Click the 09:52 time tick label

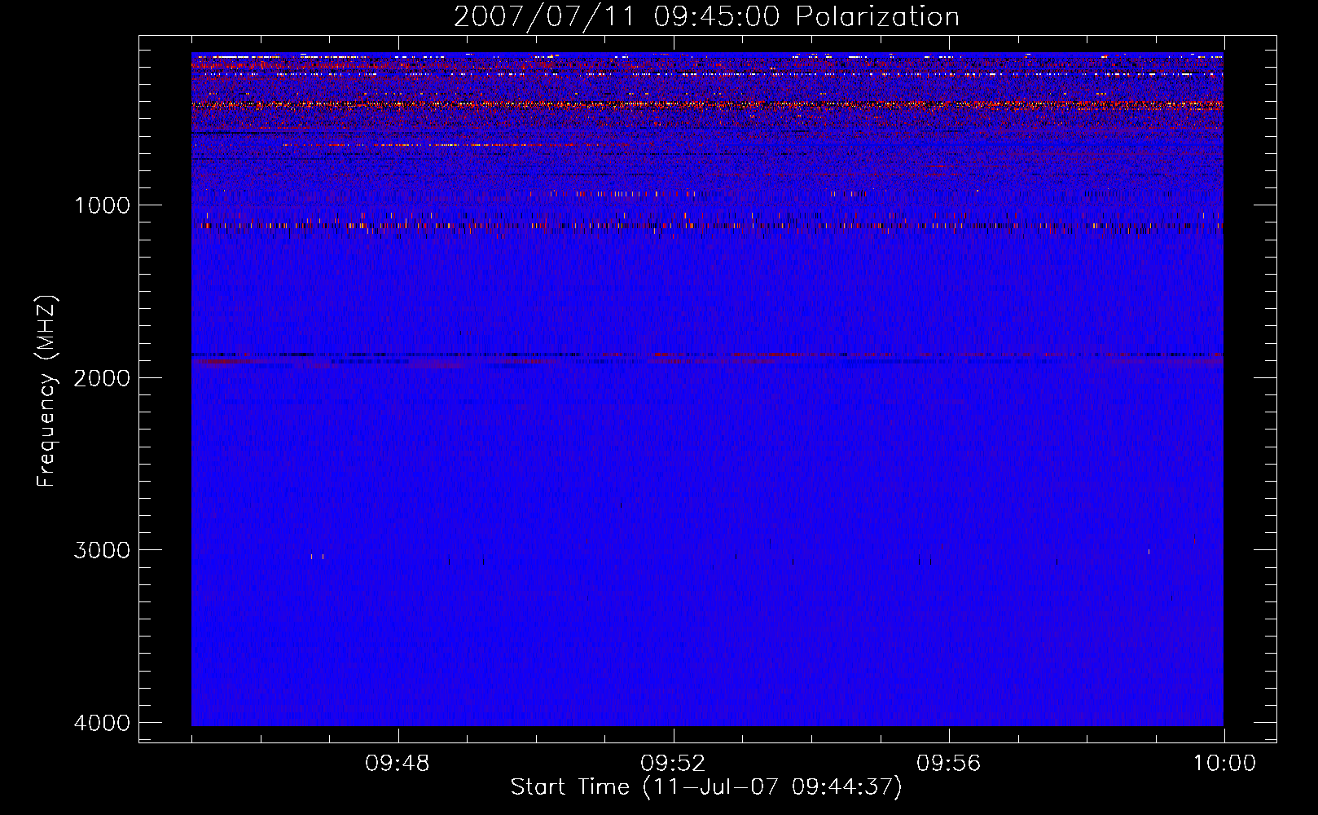click(x=673, y=764)
